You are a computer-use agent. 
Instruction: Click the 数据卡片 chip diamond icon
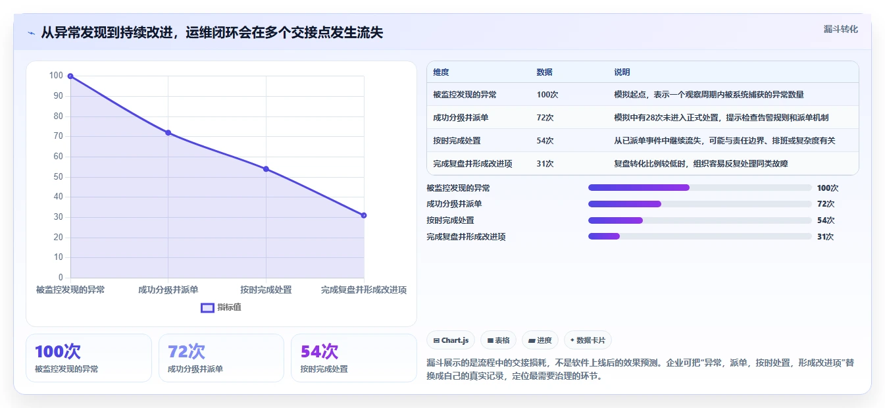click(x=572, y=340)
